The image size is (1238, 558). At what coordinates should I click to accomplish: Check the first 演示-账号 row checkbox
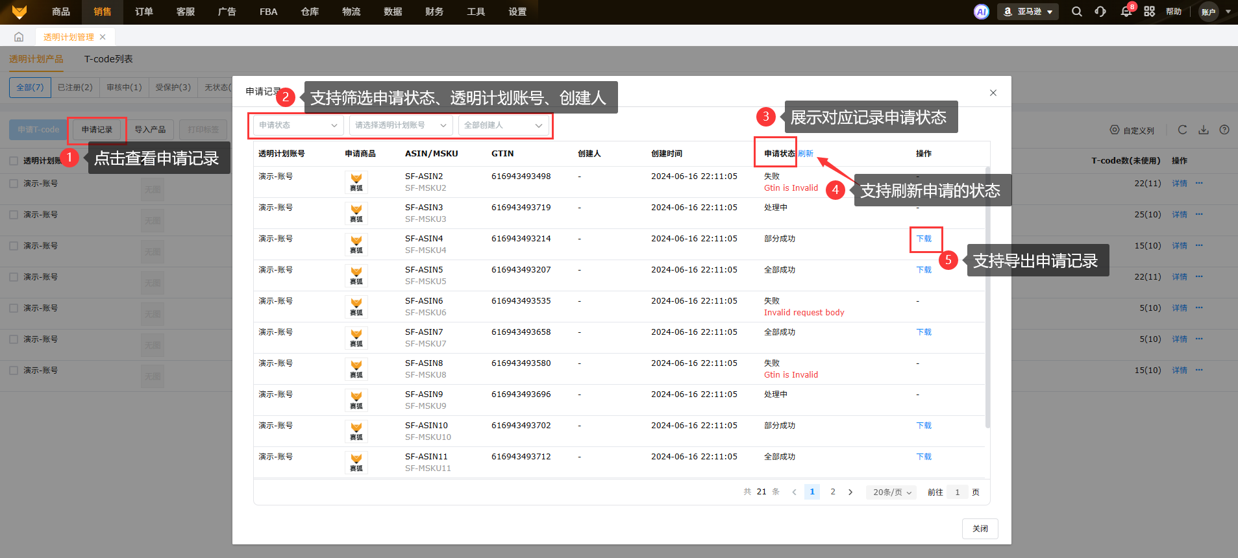coord(14,184)
